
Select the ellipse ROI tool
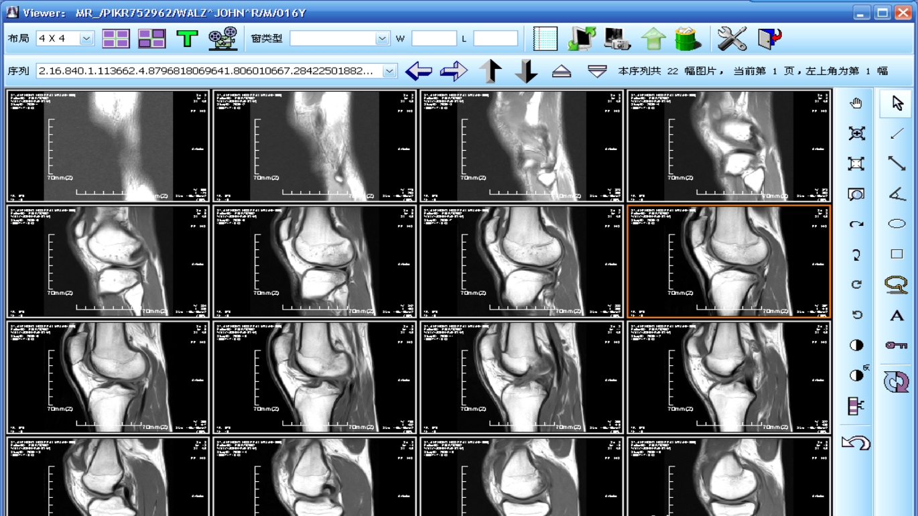pos(897,224)
